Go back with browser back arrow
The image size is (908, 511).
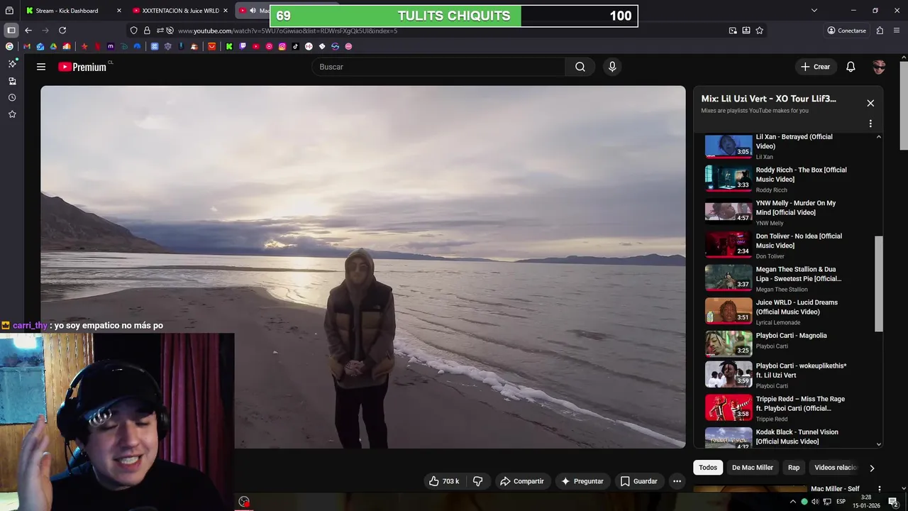pyautogui.click(x=28, y=31)
